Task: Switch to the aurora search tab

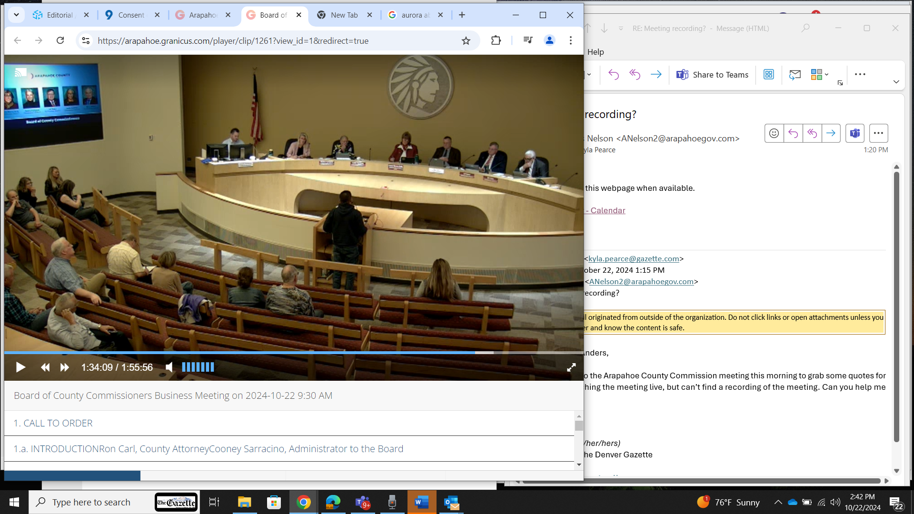Action: pyautogui.click(x=416, y=15)
